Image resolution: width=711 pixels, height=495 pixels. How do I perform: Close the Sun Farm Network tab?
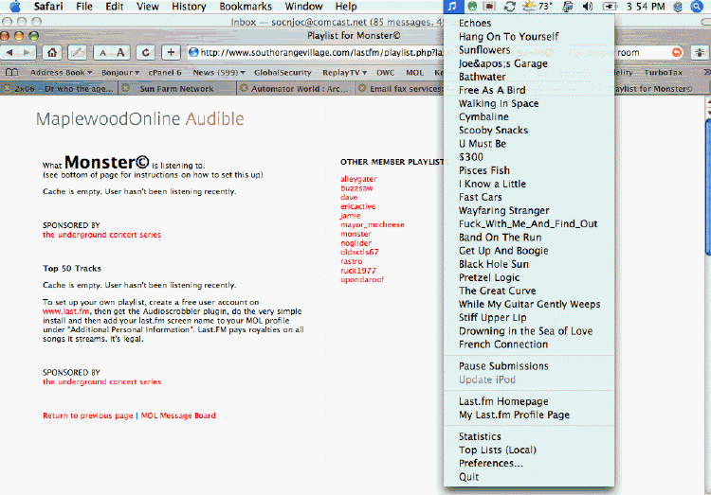[x=125, y=88]
